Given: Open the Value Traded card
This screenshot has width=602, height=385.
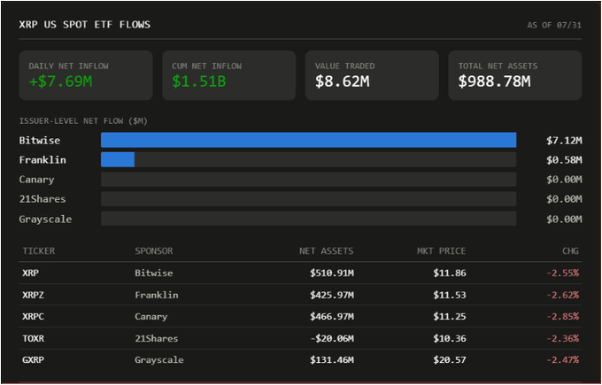Looking at the screenshot, I should (372, 75).
